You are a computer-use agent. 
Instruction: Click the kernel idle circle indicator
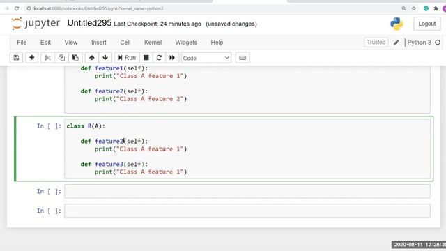coord(438,43)
